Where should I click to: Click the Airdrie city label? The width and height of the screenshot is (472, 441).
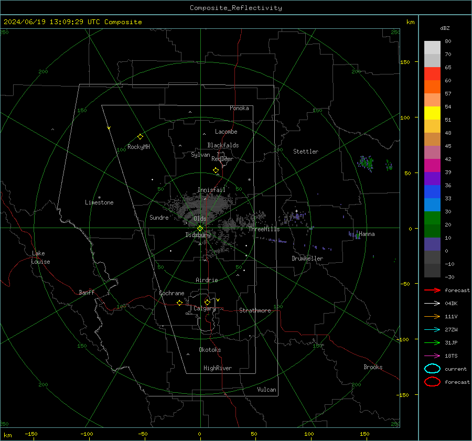tap(207, 280)
